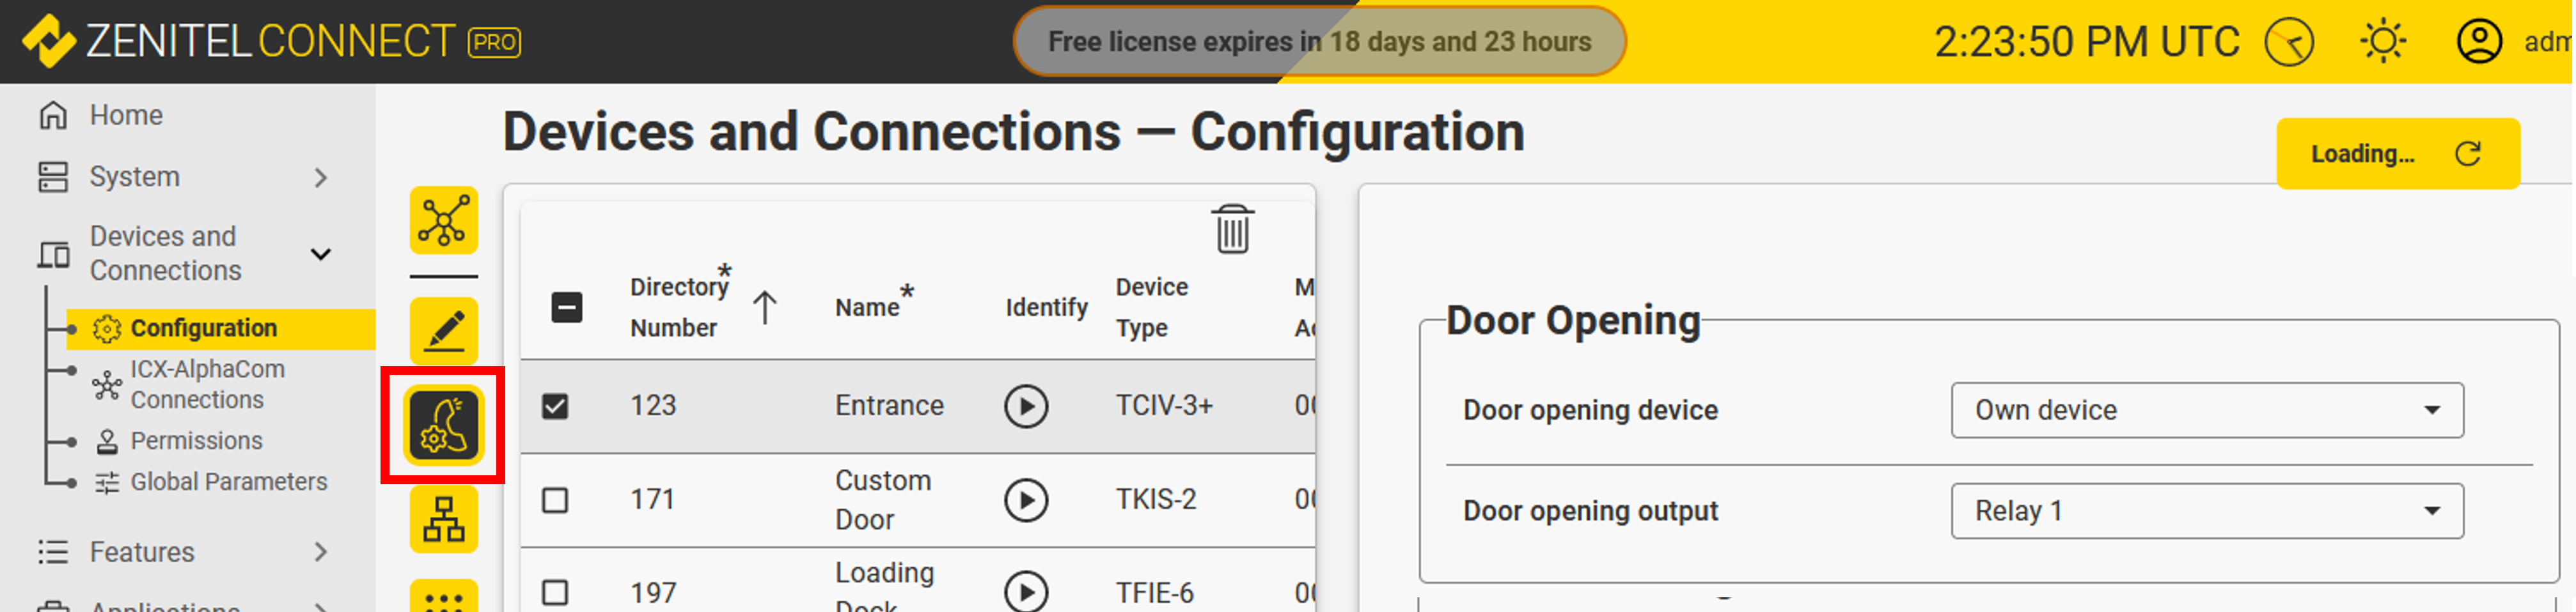Viewport: 2576px width, 612px height.
Task: Uncheck the checkbox for directory 123
Action: [x=555, y=406]
